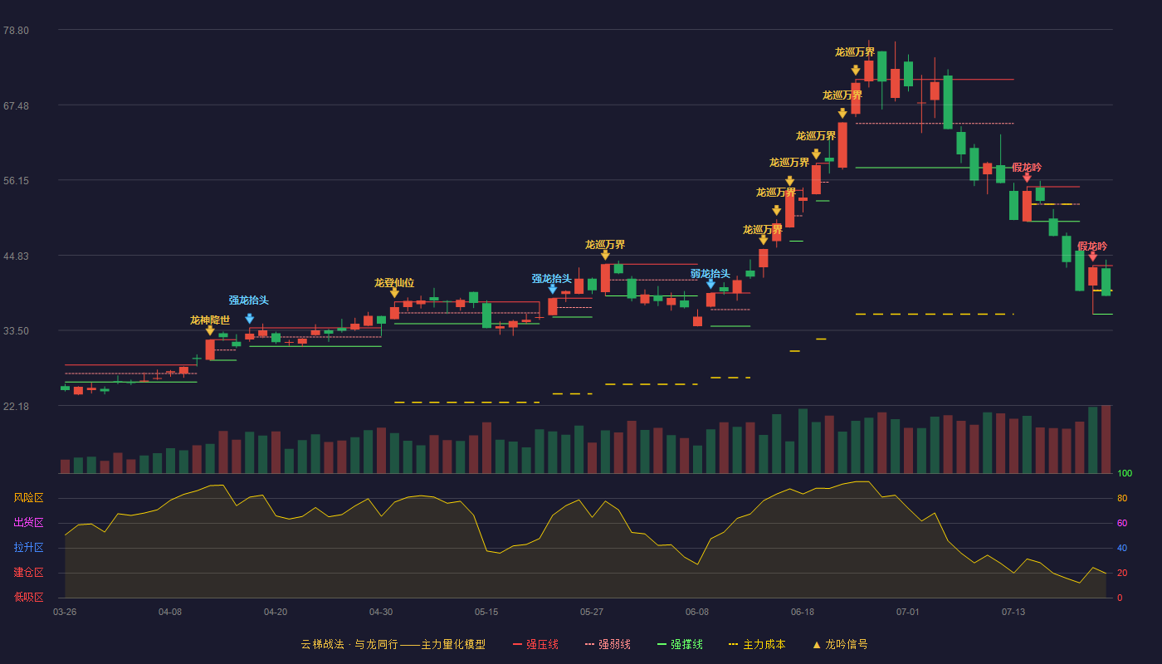Viewport: 1162px width, 664px height.
Task: Toggle the 强压线 legend series
Action: point(535,644)
